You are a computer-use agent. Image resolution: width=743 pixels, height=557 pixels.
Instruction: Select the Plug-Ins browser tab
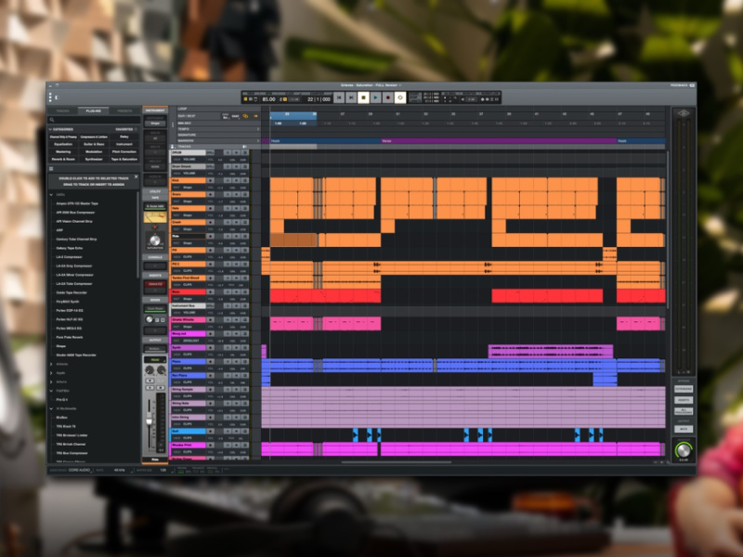point(94,110)
